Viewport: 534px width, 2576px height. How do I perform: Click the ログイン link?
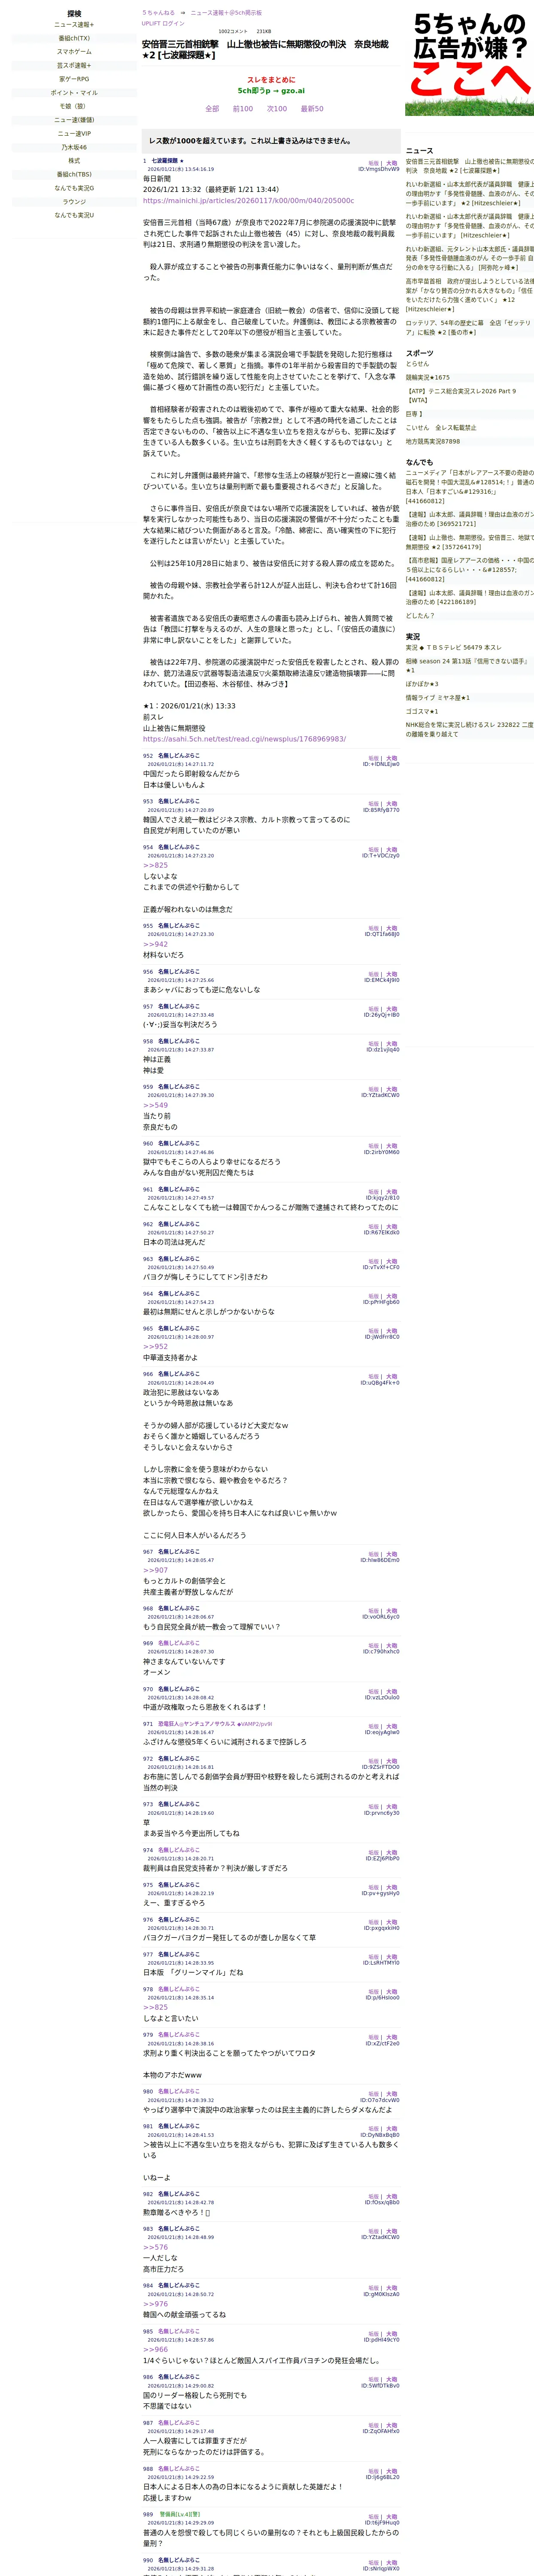(174, 23)
